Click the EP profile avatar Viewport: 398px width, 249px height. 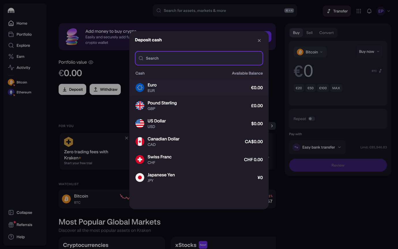coord(381,11)
